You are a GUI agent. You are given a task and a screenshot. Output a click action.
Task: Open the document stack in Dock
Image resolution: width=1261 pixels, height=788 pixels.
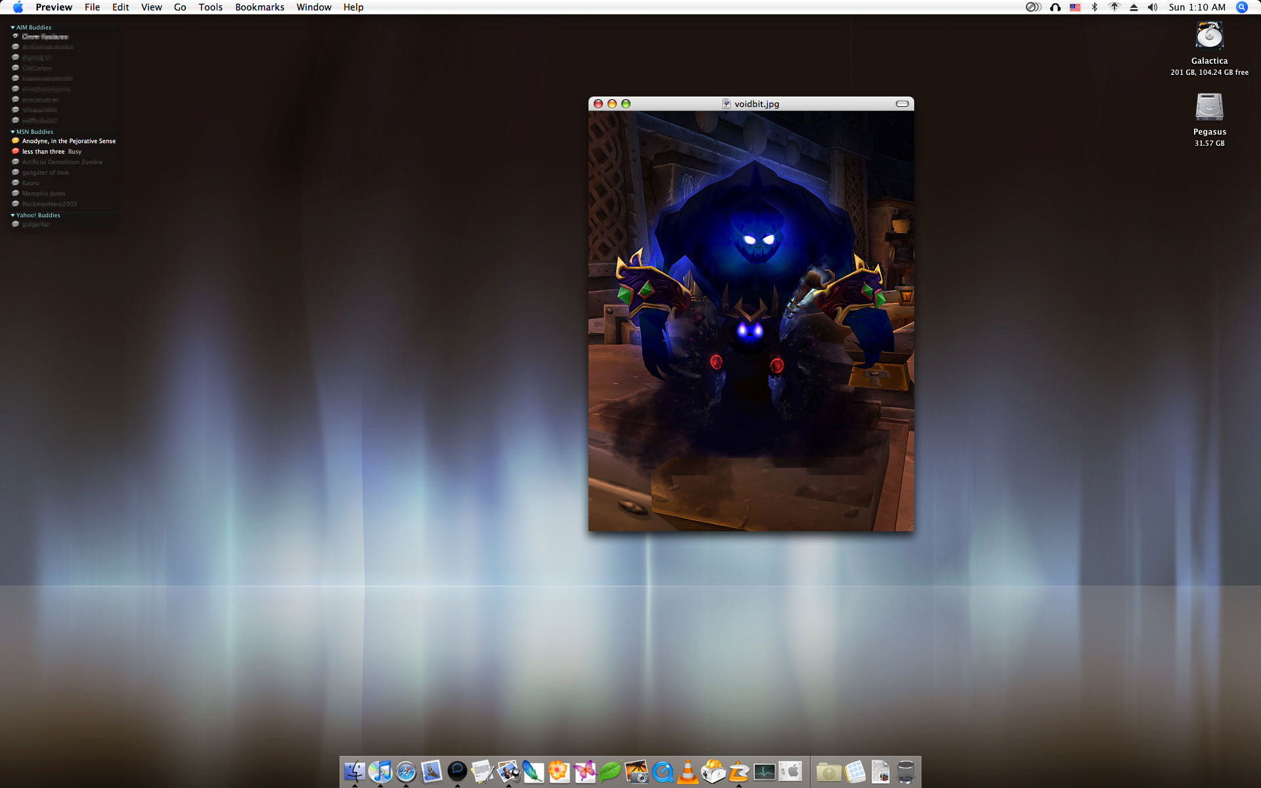click(880, 772)
